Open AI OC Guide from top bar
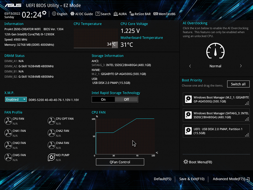253x190 pixels. [82, 14]
